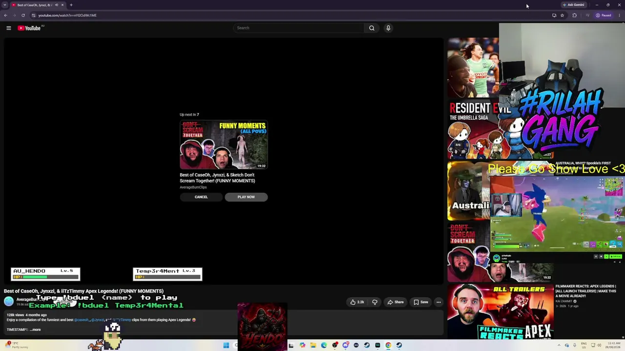Bookmark this page with the star
Image resolution: width=625 pixels, height=351 pixels.
point(562,15)
